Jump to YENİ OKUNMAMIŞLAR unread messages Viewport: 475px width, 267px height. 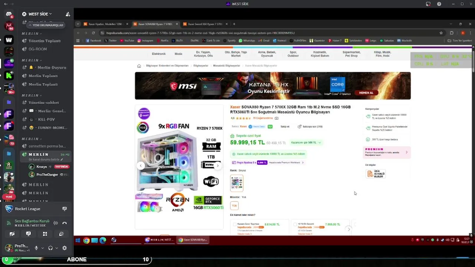coord(46,25)
